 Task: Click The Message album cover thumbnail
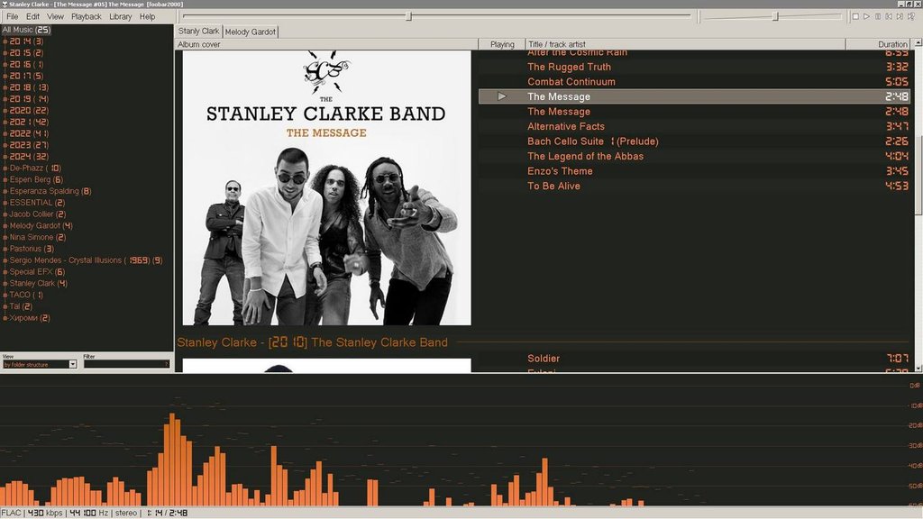click(326, 187)
